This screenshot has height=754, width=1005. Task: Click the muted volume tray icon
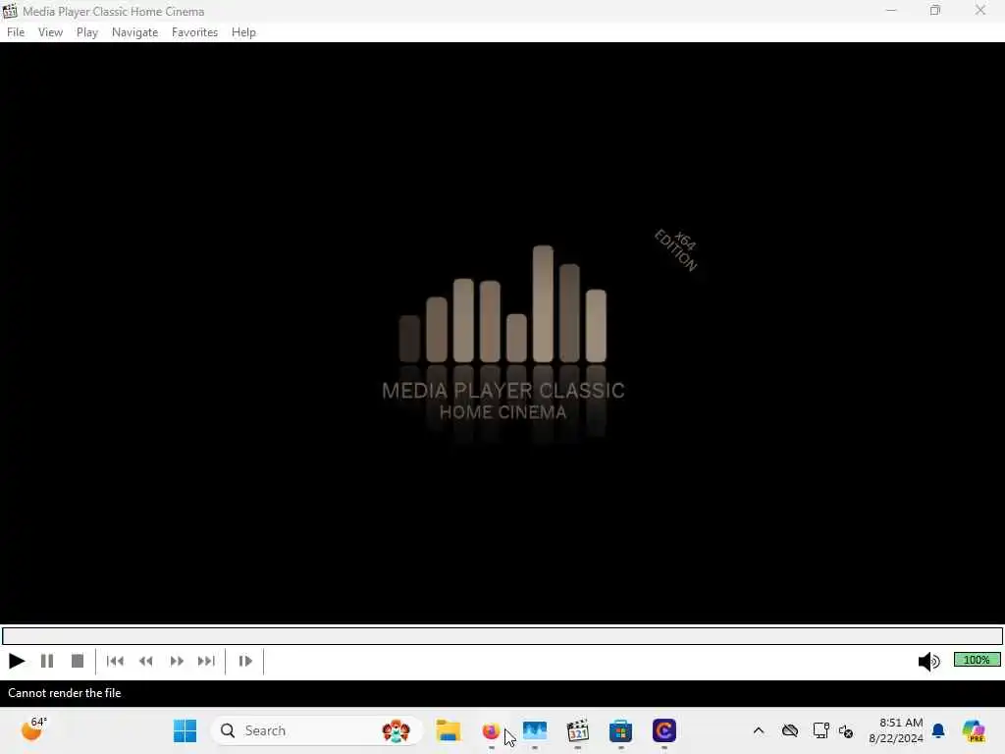(x=846, y=731)
